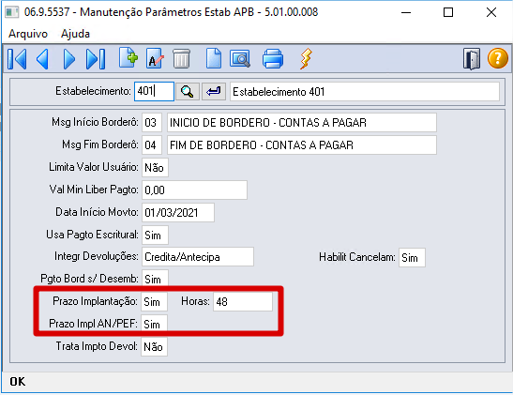
Task: Click blank page copy icon
Action: click(x=214, y=58)
